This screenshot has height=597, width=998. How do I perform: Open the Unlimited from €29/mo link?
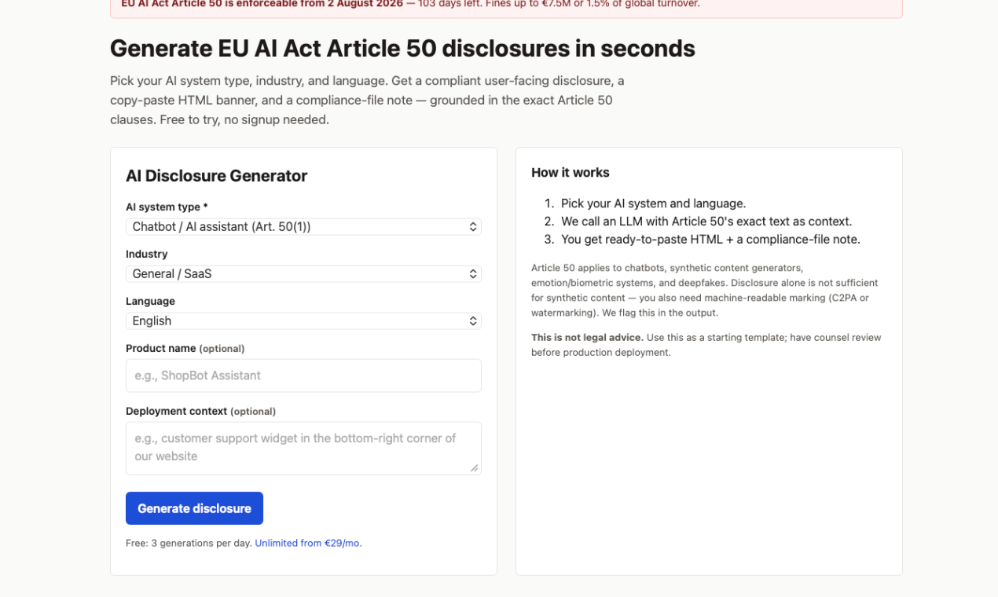(x=307, y=543)
